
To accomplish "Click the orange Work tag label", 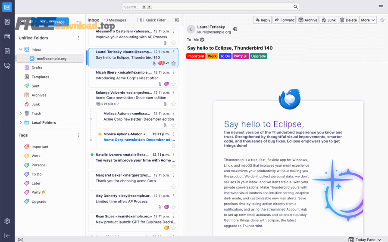I will coord(212,56).
